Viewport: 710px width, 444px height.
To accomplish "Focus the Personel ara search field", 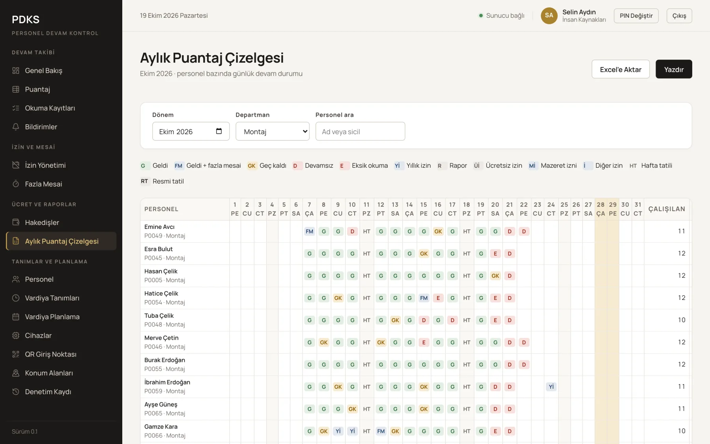I will pos(360,131).
